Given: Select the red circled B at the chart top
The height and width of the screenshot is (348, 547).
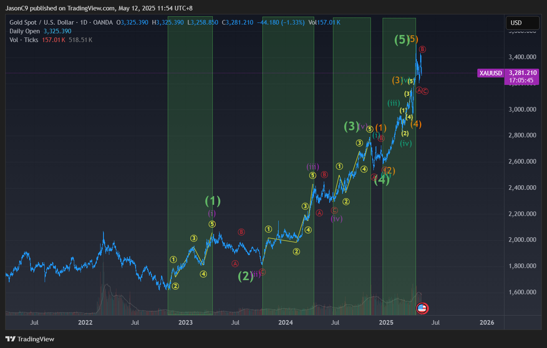Looking at the screenshot, I should tap(422, 50).
